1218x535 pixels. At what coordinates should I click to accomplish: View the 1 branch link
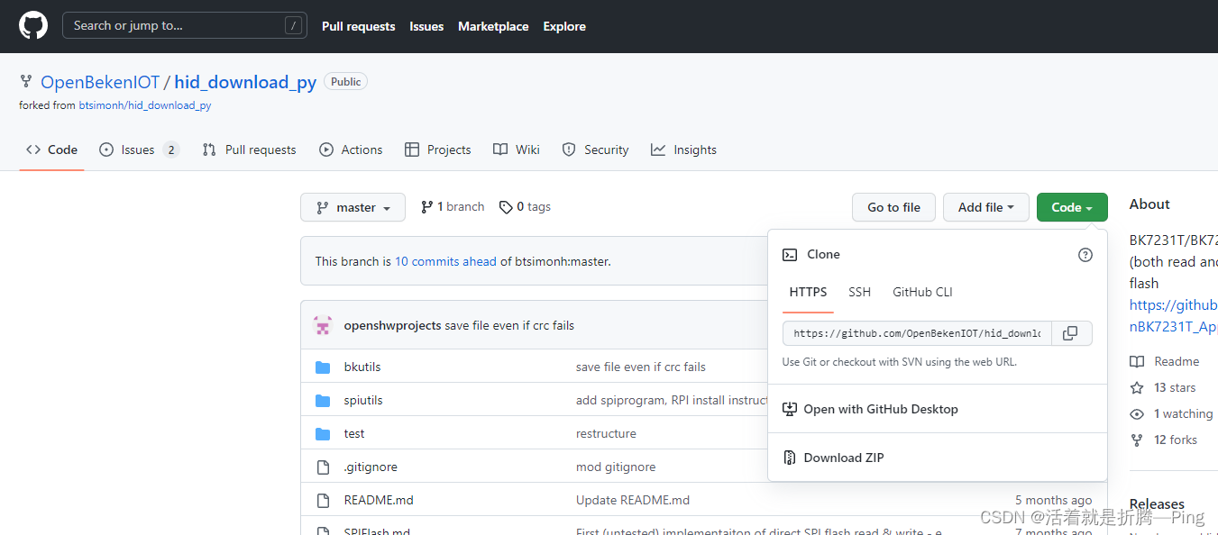[453, 206]
